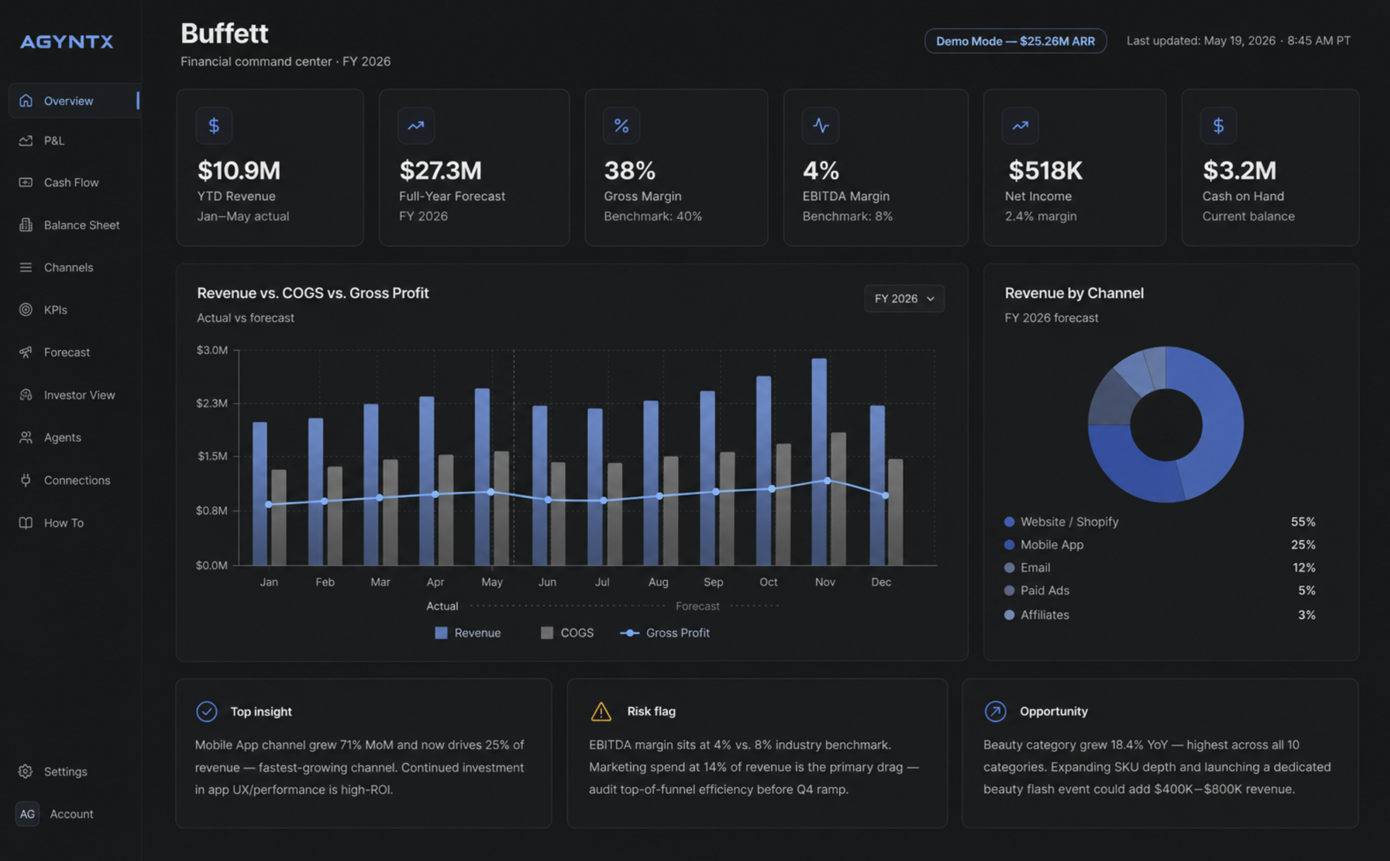Click the Cash Flow banknote icon
This screenshot has height=861, width=1390.
click(x=25, y=183)
